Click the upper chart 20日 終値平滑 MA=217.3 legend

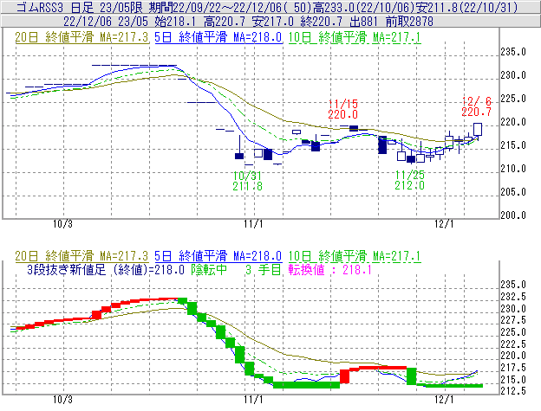[81, 37]
